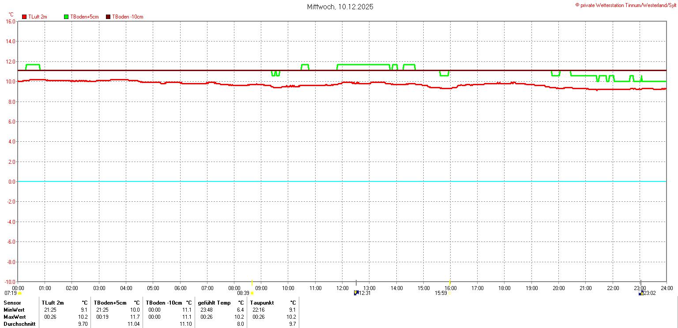Click the Durchschnitt row label
The height and width of the screenshot is (328, 678).
coord(19,324)
